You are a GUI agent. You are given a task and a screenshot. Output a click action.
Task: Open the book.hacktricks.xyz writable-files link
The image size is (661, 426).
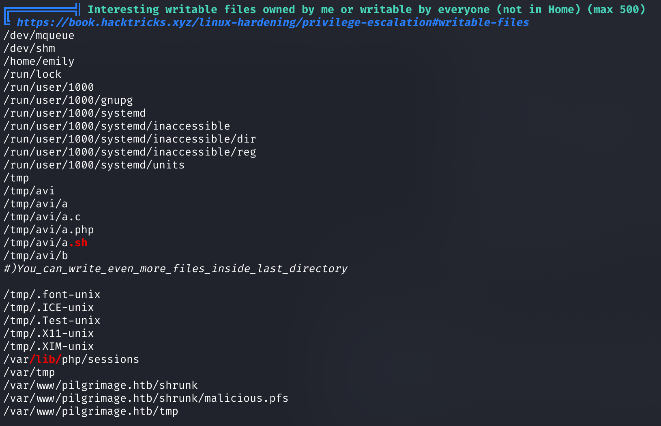(273, 22)
